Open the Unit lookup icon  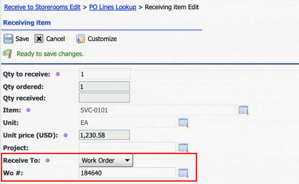(x=183, y=123)
